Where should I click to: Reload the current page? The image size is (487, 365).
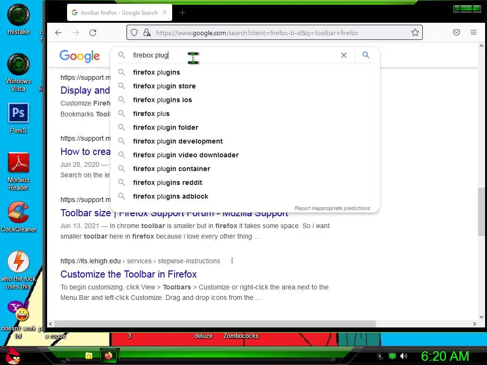click(93, 33)
